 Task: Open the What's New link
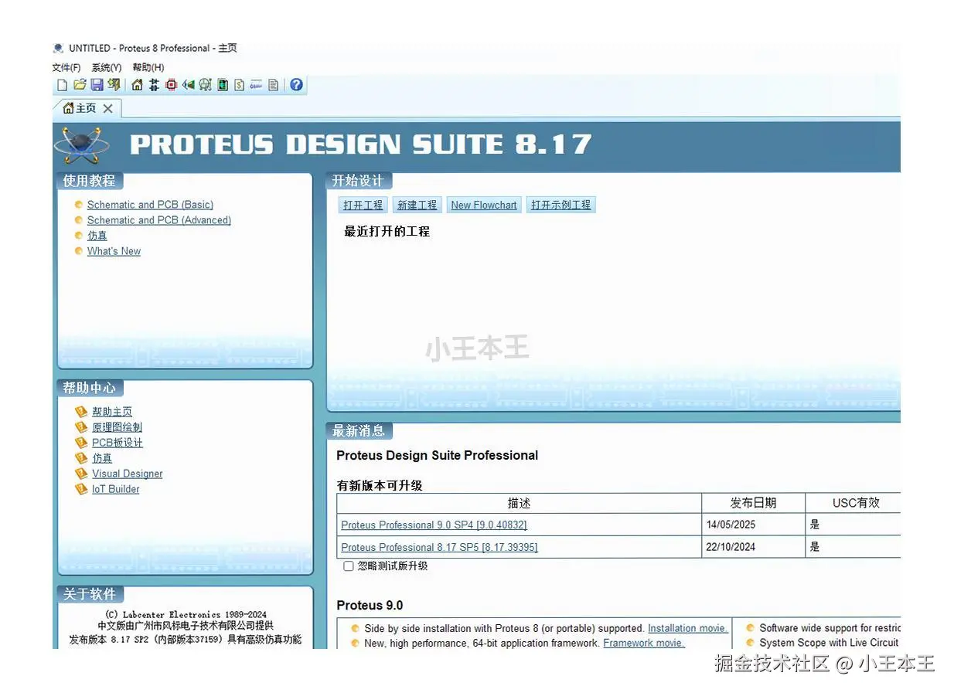(x=114, y=251)
